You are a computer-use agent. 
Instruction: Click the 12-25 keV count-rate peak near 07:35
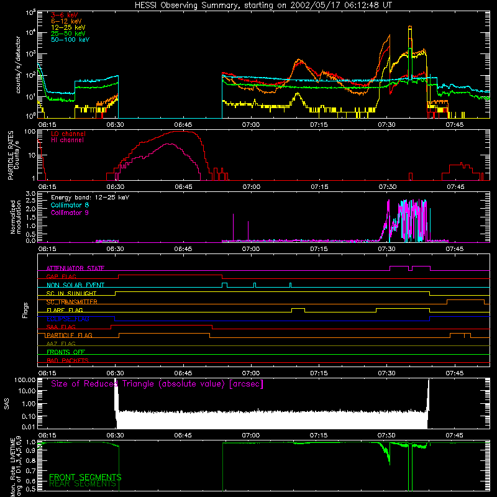410,29
